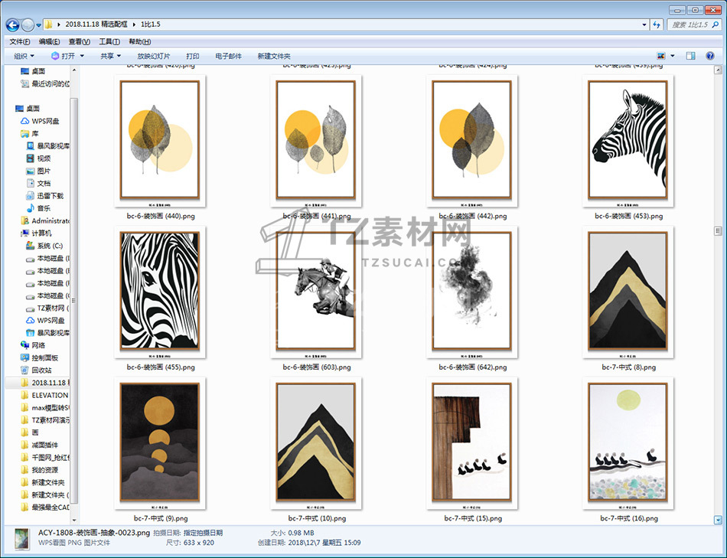The height and width of the screenshot is (558, 727).
Task: Select 音乐 library in the sidebar
Action: (x=44, y=208)
